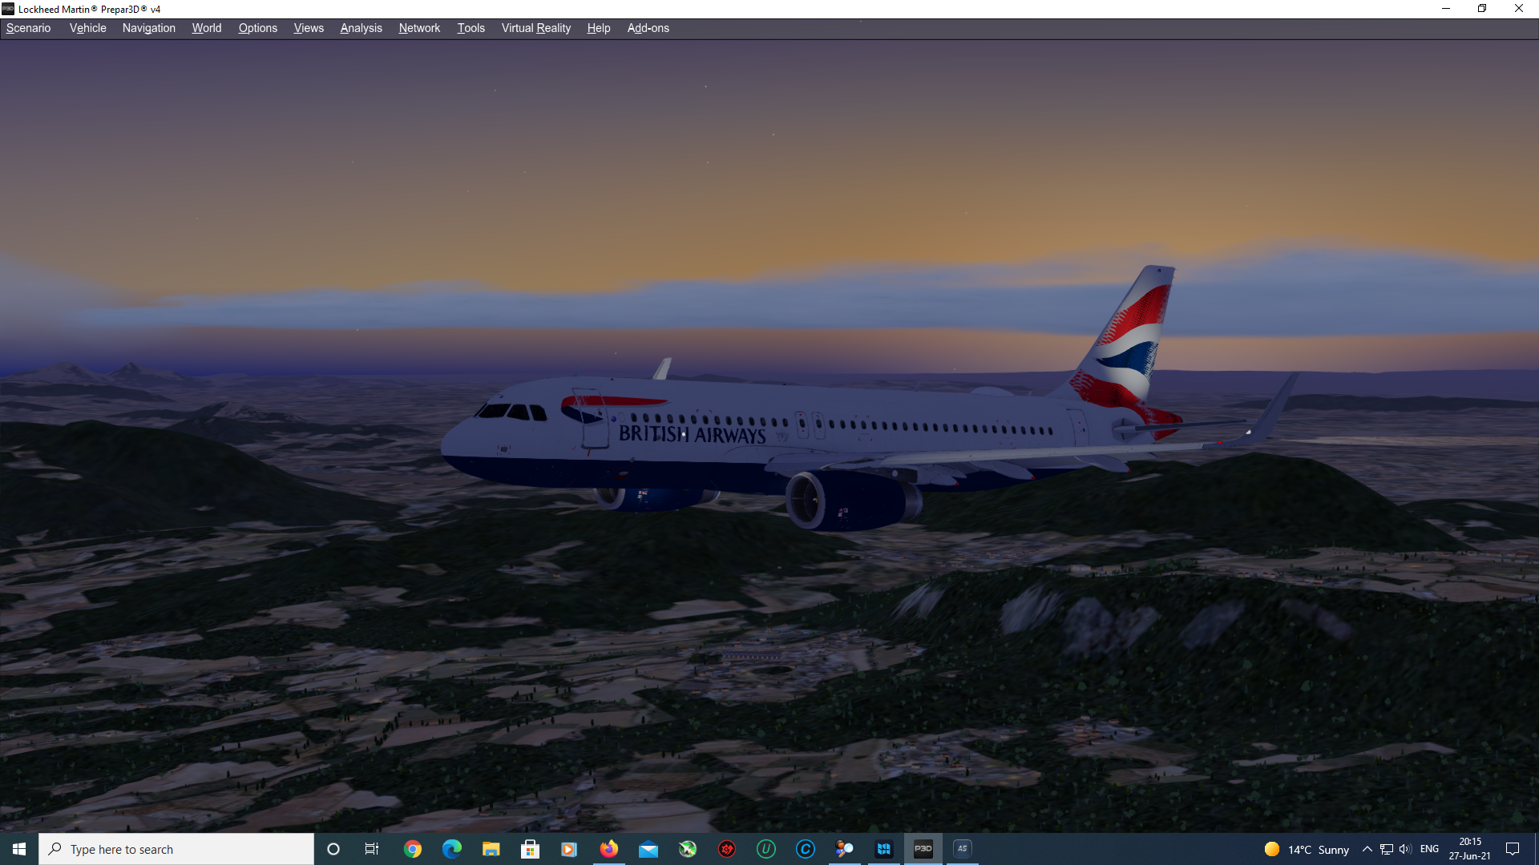
Task: Open the World menu
Action: [206, 28]
